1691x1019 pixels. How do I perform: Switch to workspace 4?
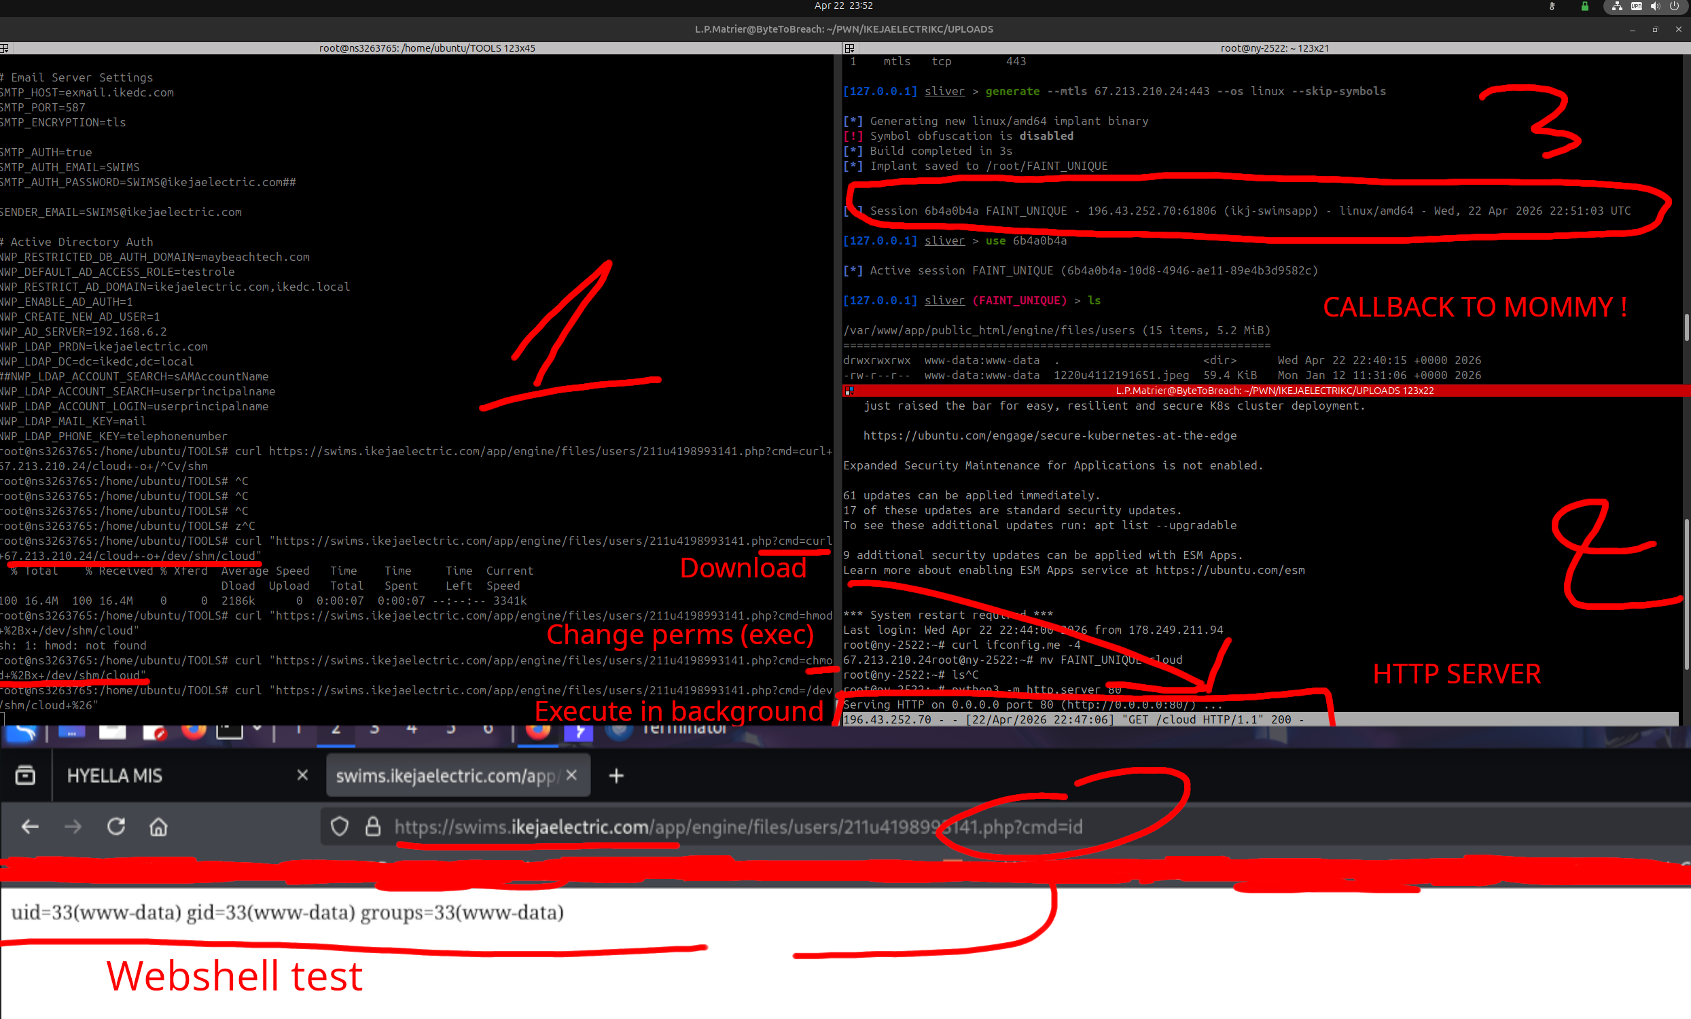pyautogui.click(x=412, y=730)
